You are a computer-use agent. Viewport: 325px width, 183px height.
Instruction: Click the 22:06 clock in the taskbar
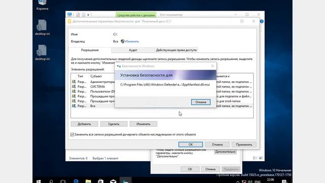pyautogui.click(x=271, y=180)
